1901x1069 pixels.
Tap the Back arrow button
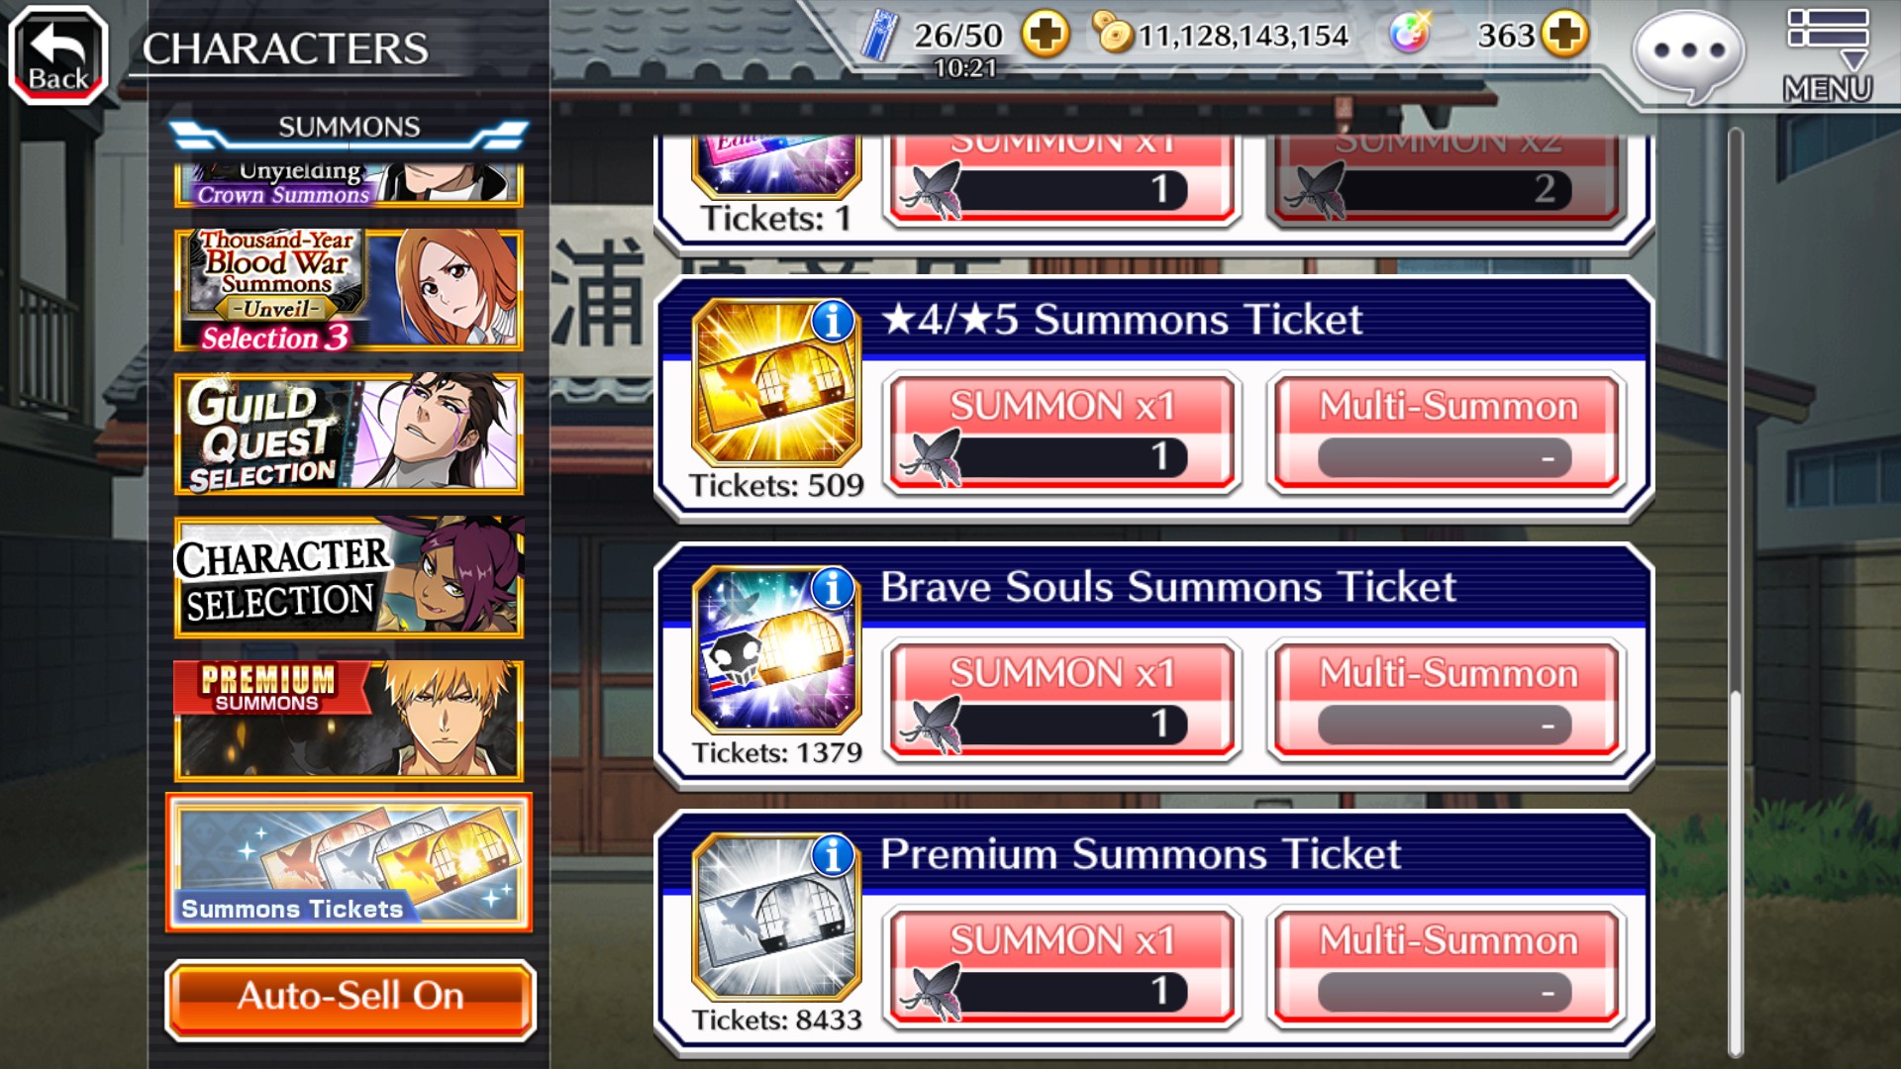[x=58, y=54]
